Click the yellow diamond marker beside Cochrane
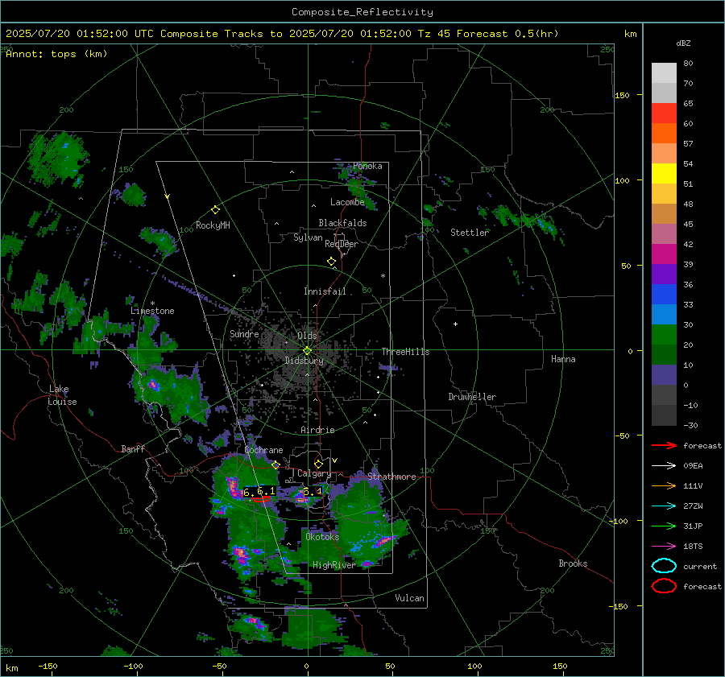The image size is (725, 677). pos(275,465)
